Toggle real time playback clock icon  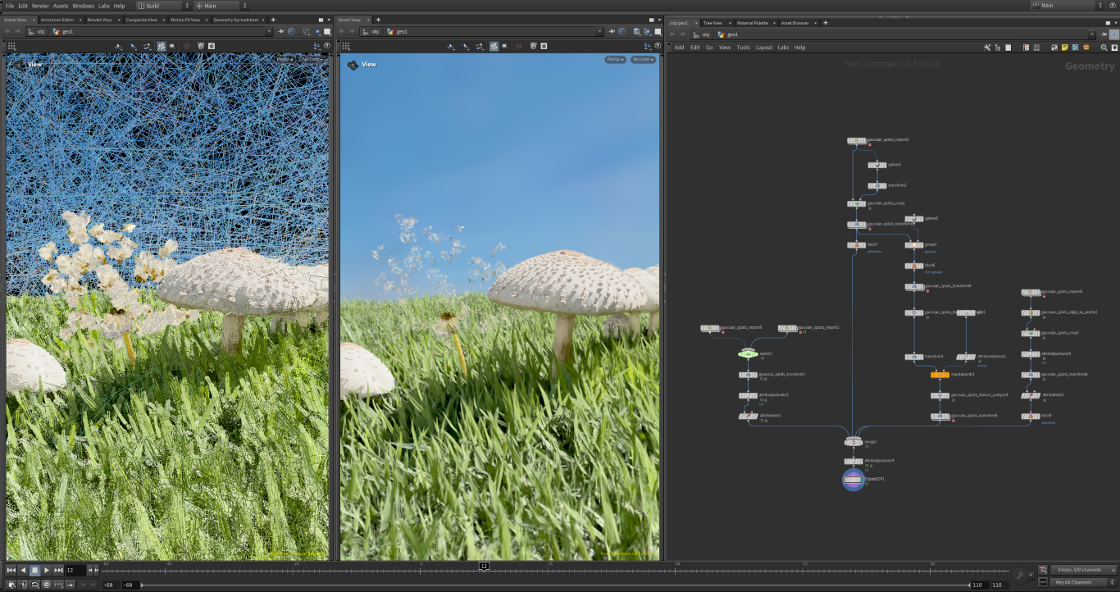pos(46,585)
